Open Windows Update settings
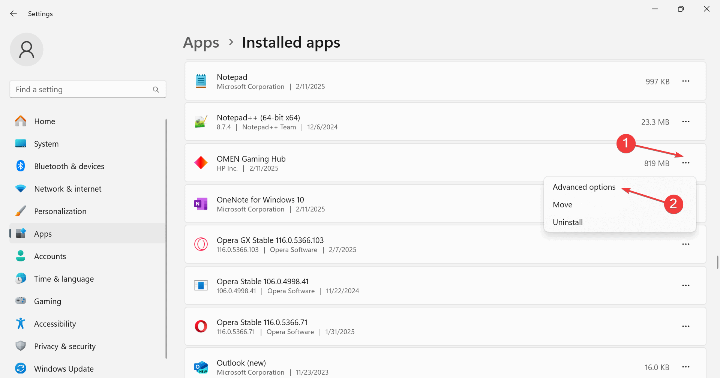Screen dimensions: 720x378 tap(88, 369)
